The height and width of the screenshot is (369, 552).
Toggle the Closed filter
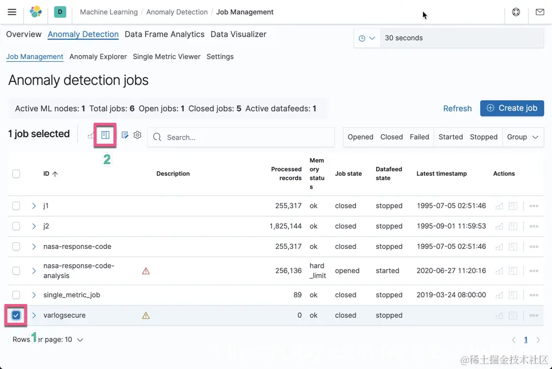tap(392, 137)
